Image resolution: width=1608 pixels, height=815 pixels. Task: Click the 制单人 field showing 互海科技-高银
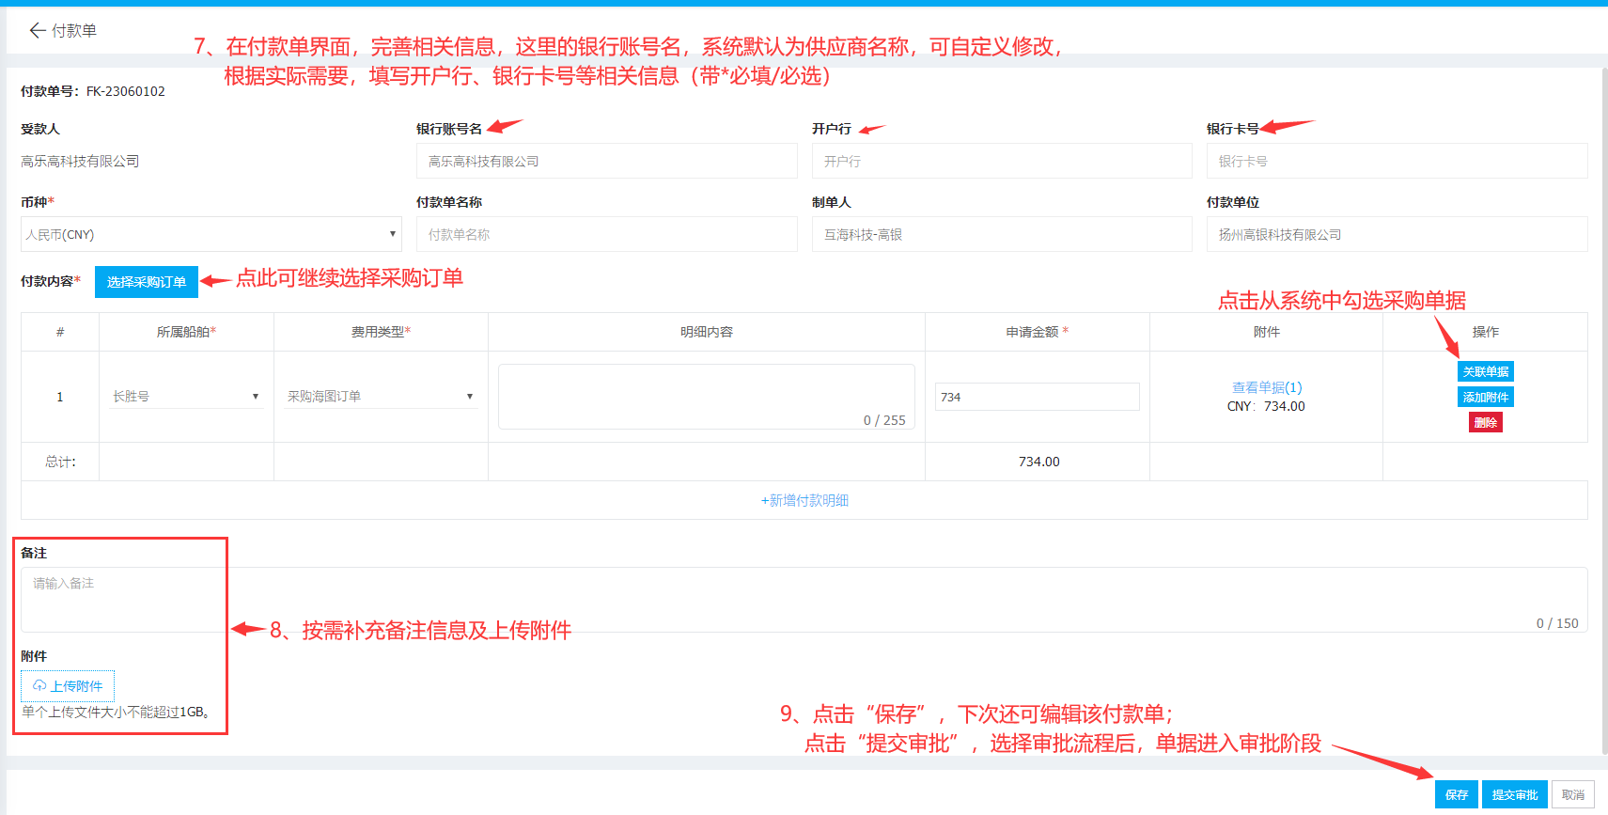pyautogui.click(x=1002, y=234)
